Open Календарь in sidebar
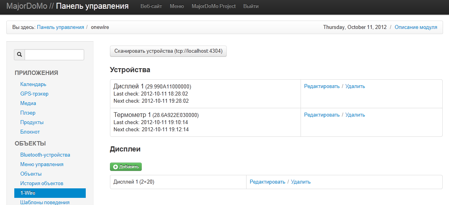Image resolution: width=449 pixels, height=205 pixels. pos(33,84)
